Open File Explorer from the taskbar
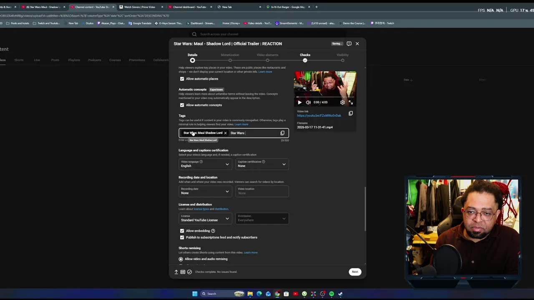 coord(250,294)
